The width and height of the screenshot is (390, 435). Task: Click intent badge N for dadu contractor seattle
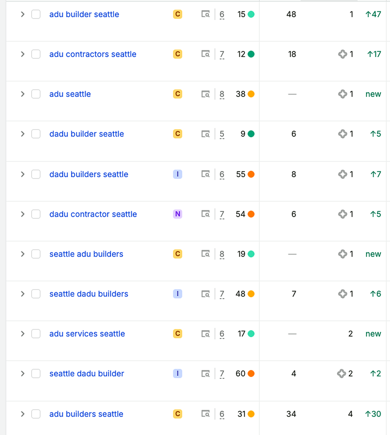tap(178, 214)
